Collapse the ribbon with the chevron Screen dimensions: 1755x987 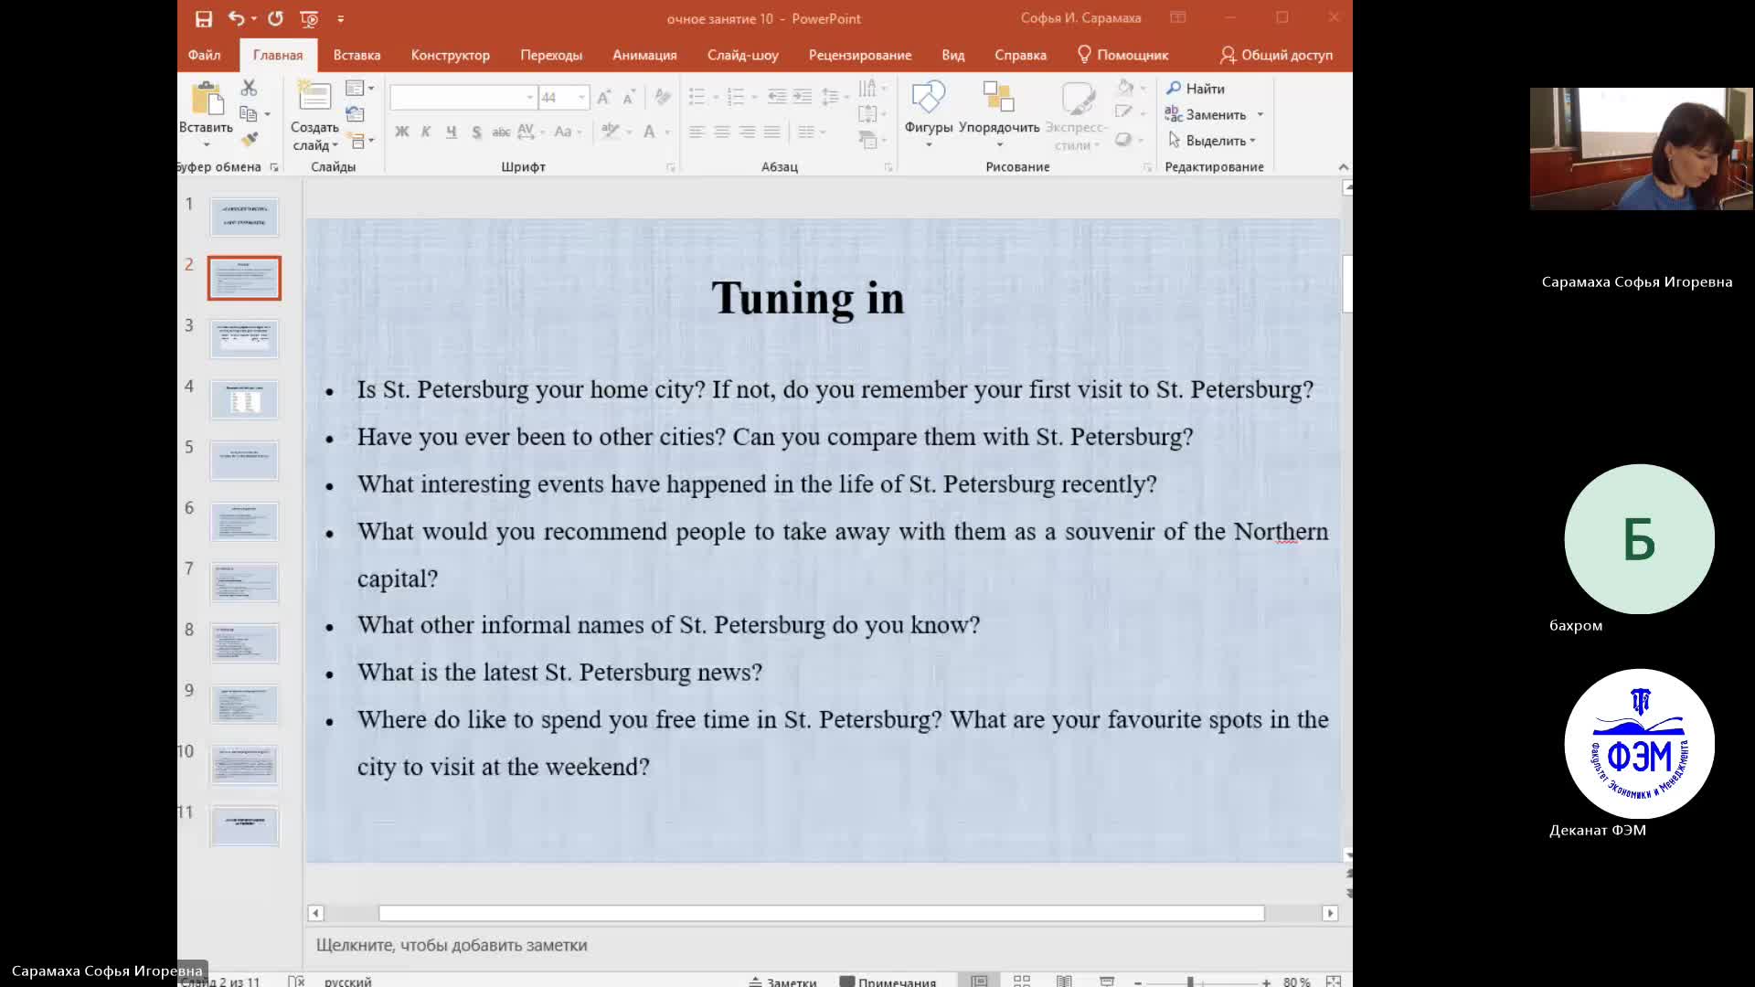[x=1343, y=166]
